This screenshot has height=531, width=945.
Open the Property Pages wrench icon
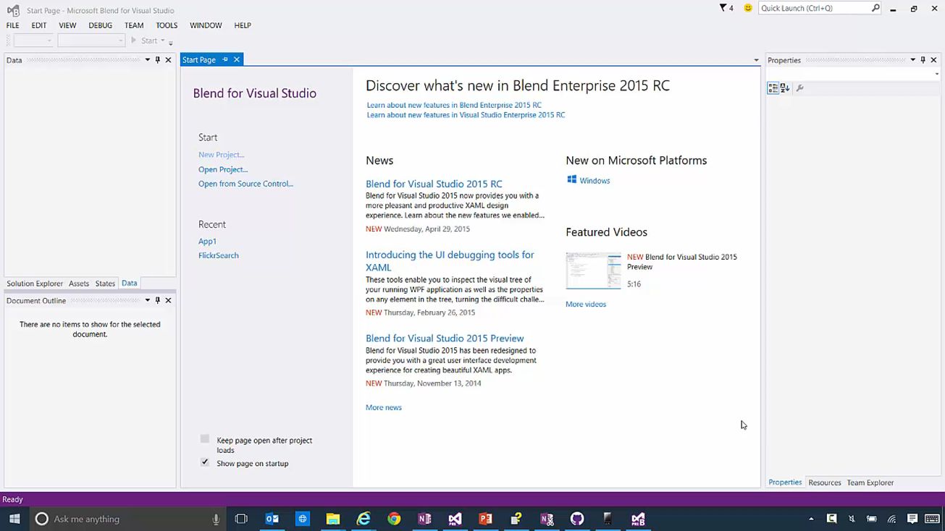pyautogui.click(x=800, y=88)
